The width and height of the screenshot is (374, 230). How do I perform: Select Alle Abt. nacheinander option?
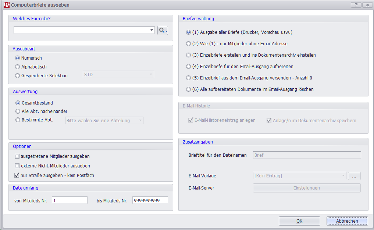coord(17,112)
